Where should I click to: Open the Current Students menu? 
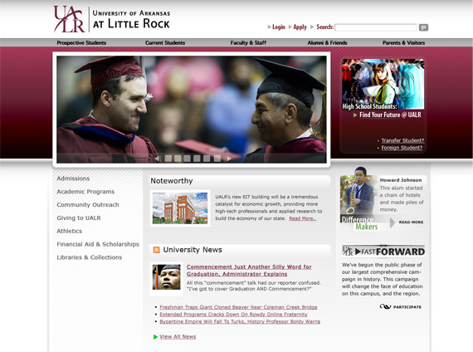tap(165, 43)
